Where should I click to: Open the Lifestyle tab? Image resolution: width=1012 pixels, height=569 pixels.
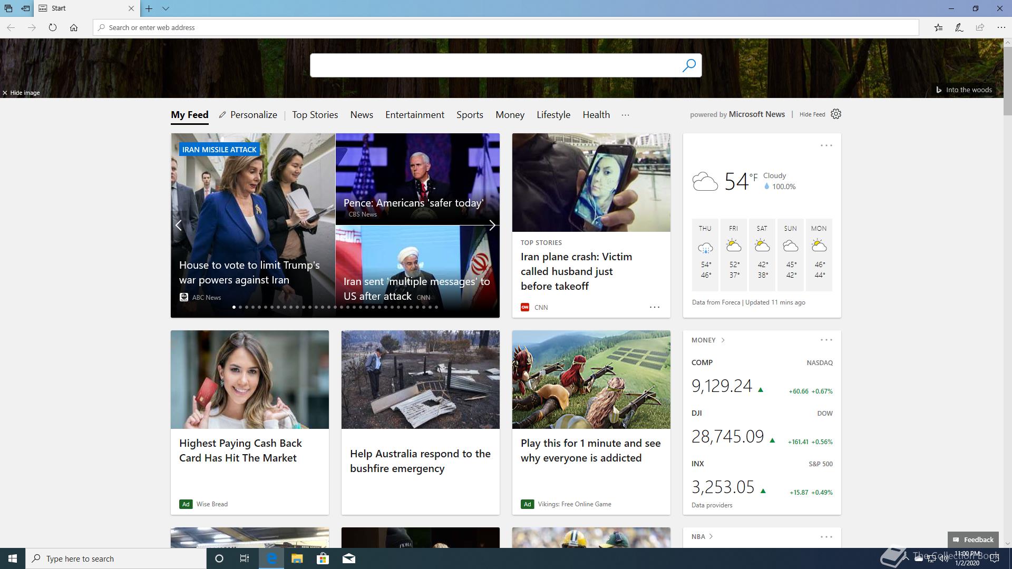553,115
